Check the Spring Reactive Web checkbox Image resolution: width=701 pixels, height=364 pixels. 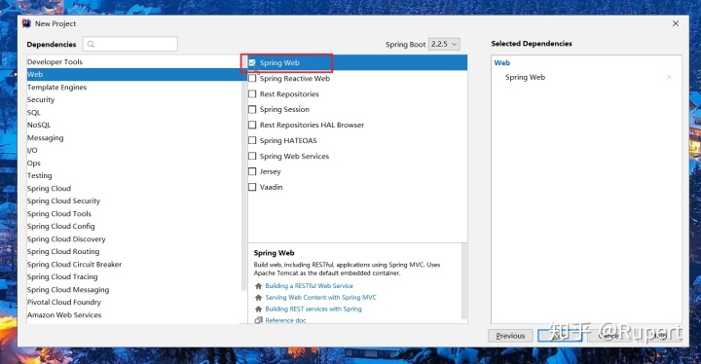click(x=252, y=79)
